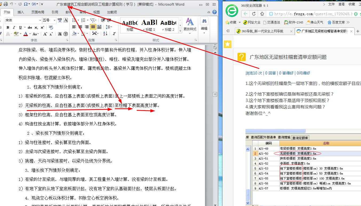Toggle justify alignment (highlighted button)
361x206 pixels.
93,27
